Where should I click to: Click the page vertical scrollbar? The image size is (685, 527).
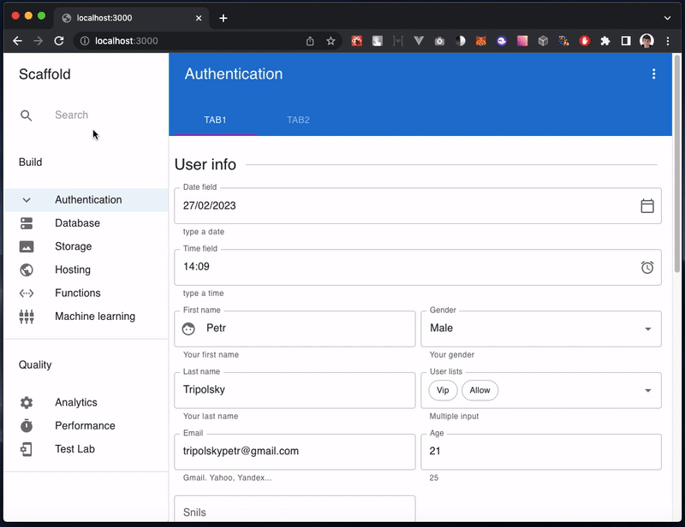point(677,163)
